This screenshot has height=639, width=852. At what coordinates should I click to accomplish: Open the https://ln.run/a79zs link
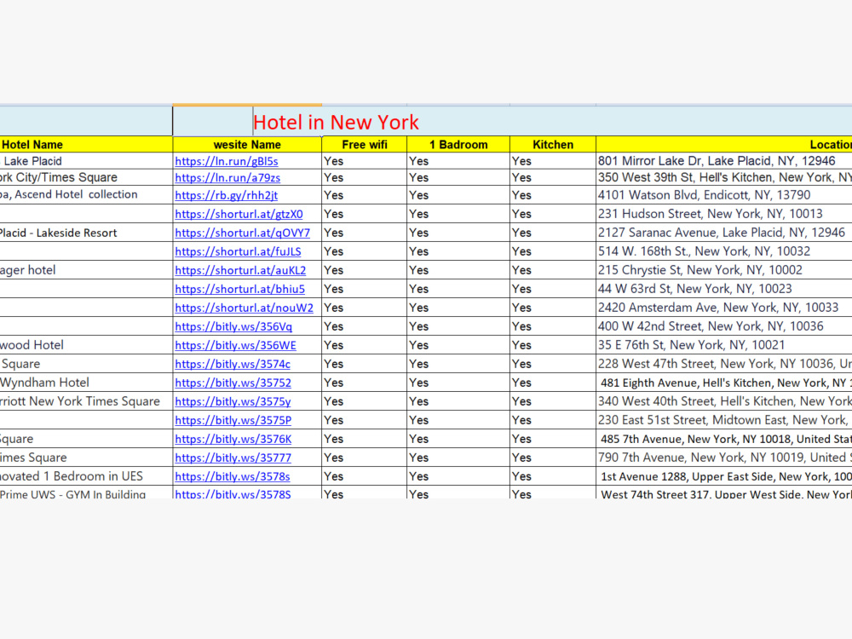click(227, 178)
